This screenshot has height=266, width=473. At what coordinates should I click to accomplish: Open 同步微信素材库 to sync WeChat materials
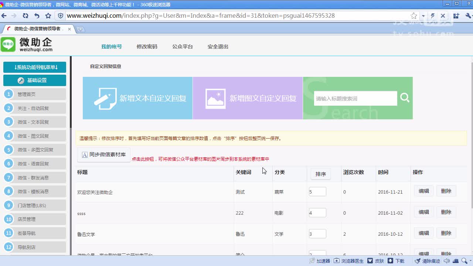[103, 155]
